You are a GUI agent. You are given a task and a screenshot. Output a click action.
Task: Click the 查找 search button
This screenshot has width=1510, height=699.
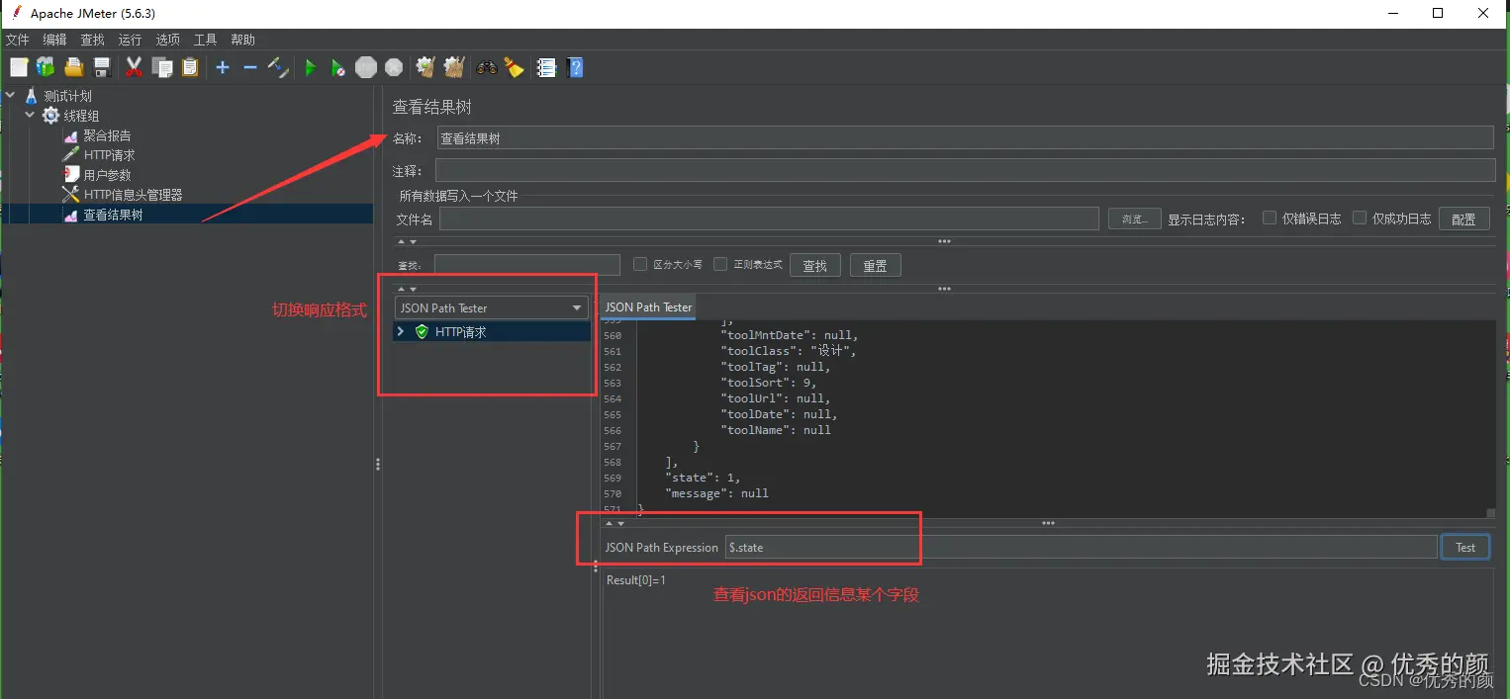(x=814, y=265)
